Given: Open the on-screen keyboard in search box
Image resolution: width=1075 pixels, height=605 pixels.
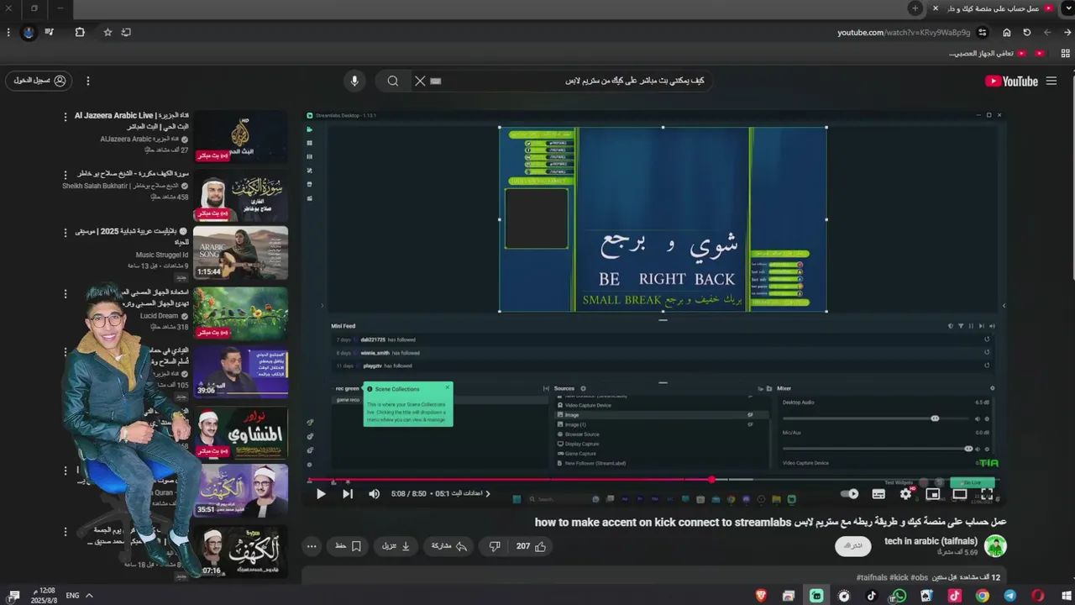Looking at the screenshot, I should pyautogui.click(x=435, y=82).
